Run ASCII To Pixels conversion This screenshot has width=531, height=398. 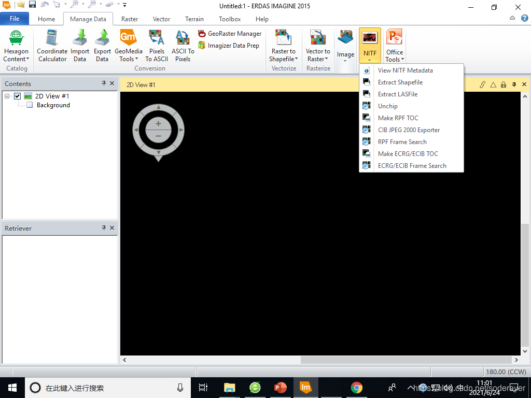coord(183,46)
